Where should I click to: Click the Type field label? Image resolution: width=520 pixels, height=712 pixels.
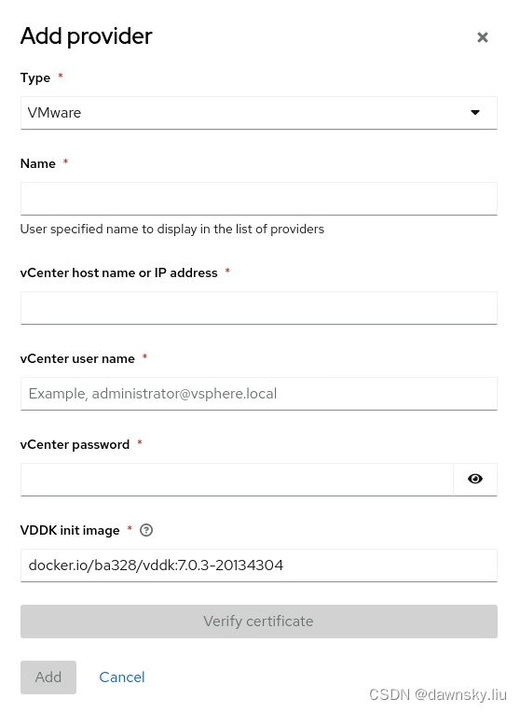pyautogui.click(x=35, y=77)
